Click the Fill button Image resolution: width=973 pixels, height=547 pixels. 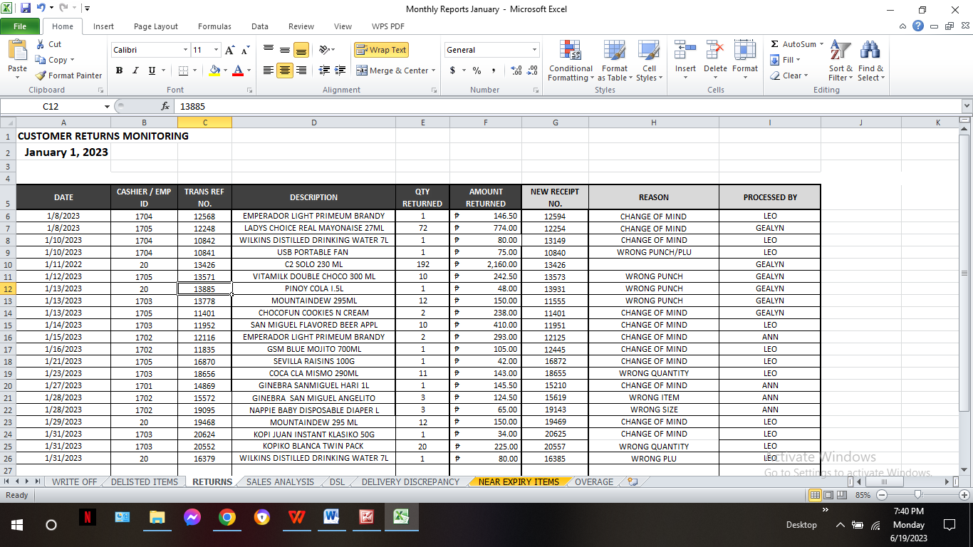pyautogui.click(x=786, y=60)
